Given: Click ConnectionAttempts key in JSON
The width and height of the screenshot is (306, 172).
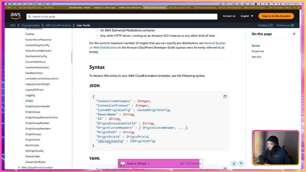Looking at the screenshot, I should 114,101.
